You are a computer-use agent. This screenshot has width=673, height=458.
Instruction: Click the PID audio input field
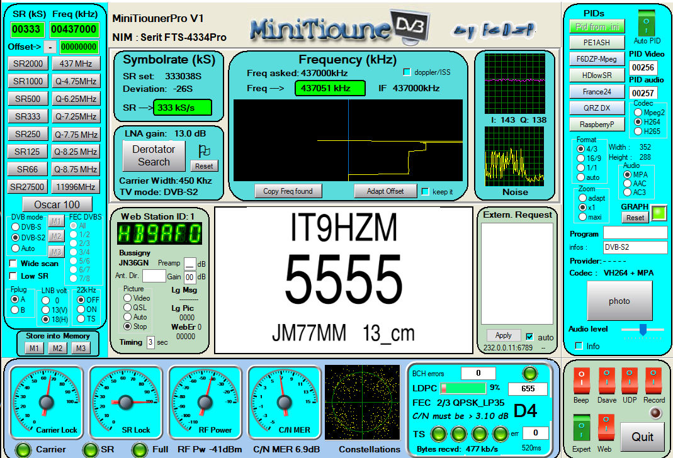click(x=643, y=93)
